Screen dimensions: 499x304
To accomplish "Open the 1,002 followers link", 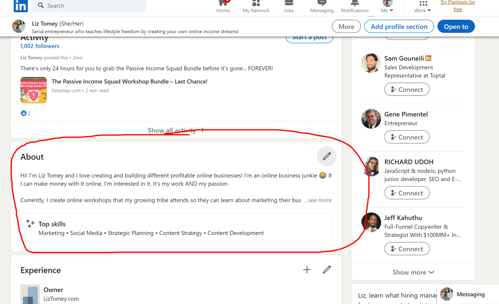I will coord(40,46).
